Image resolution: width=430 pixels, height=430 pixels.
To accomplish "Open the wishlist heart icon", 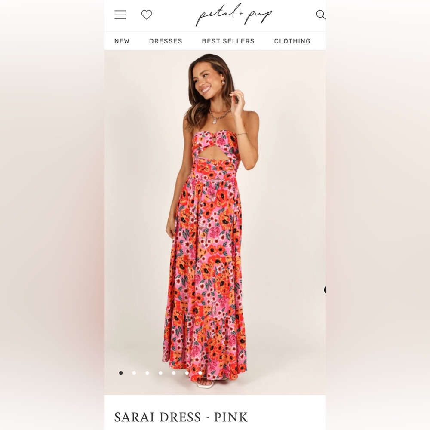I will click(x=147, y=15).
